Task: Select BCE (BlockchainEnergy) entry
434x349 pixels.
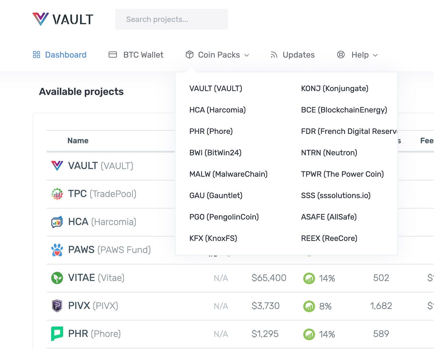Action: point(344,110)
